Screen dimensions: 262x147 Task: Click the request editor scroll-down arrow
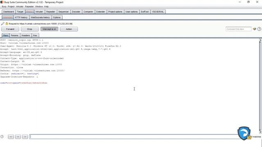click(x=260, y=132)
